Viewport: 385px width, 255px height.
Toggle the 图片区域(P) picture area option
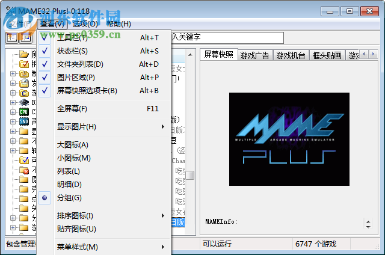click(x=104, y=78)
